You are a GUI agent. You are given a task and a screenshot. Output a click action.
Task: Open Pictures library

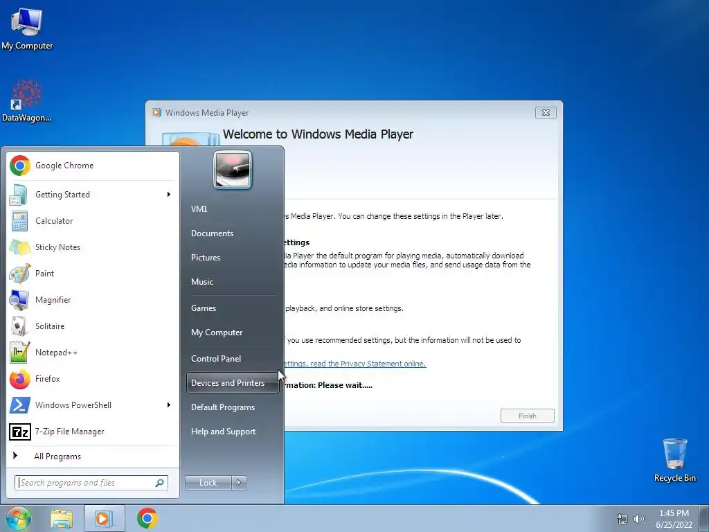(233, 258)
